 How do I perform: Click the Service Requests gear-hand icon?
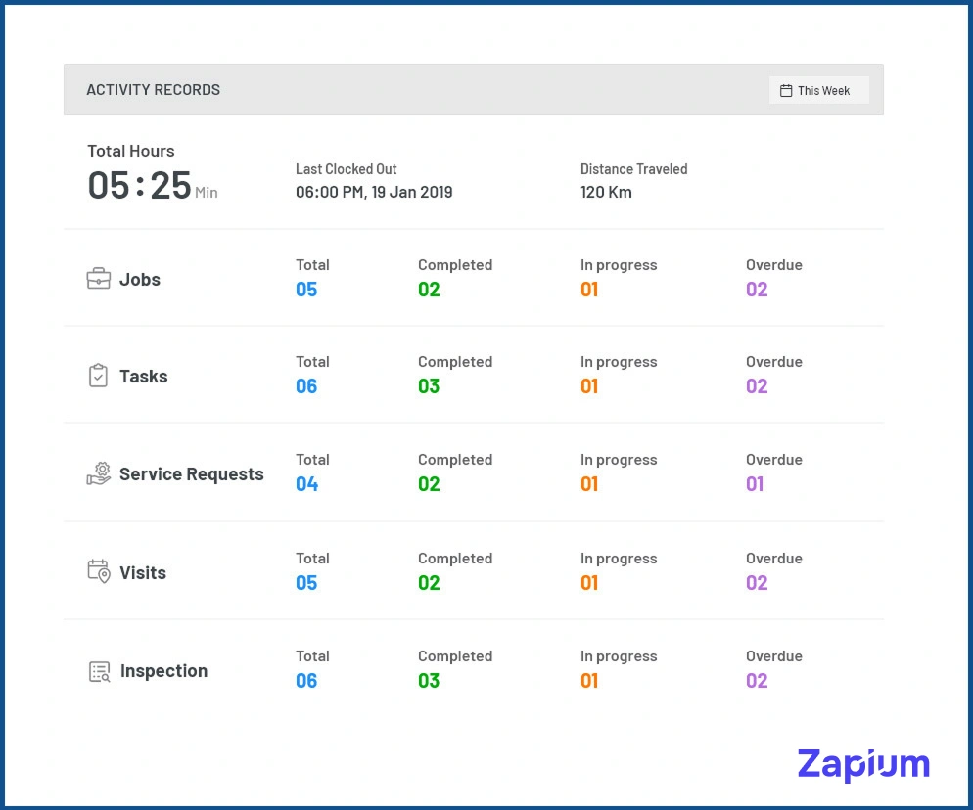coord(99,474)
